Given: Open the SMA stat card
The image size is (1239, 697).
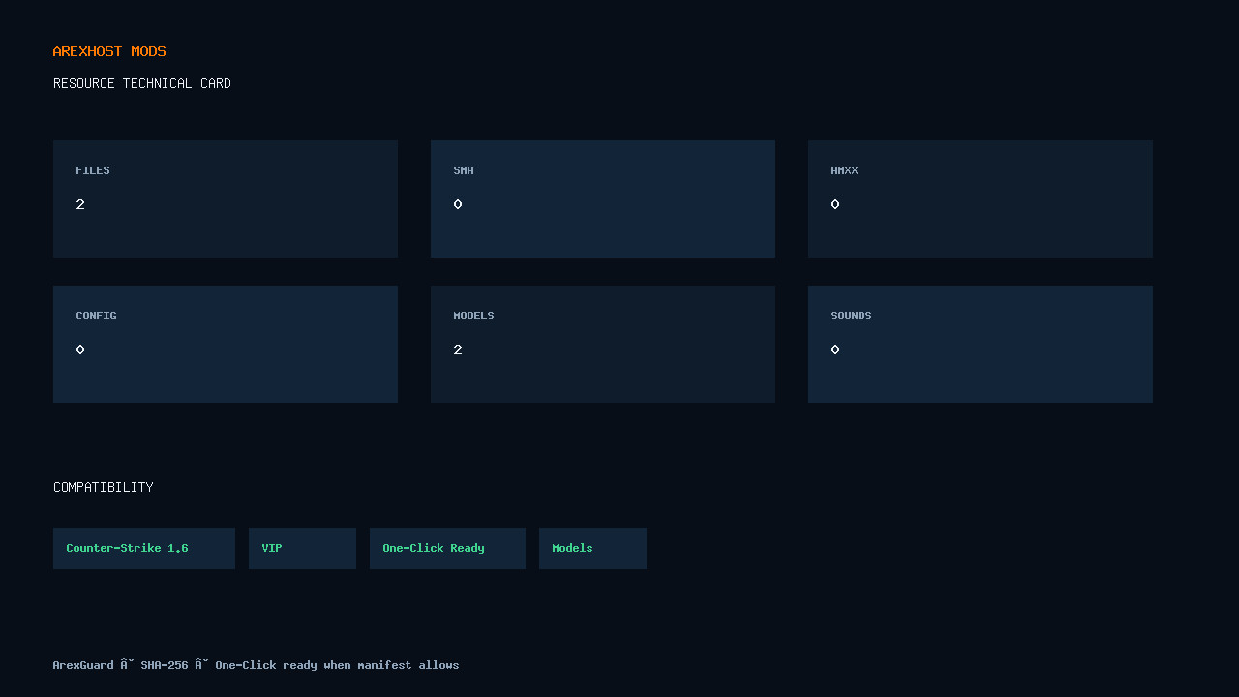Looking at the screenshot, I should coord(603,198).
